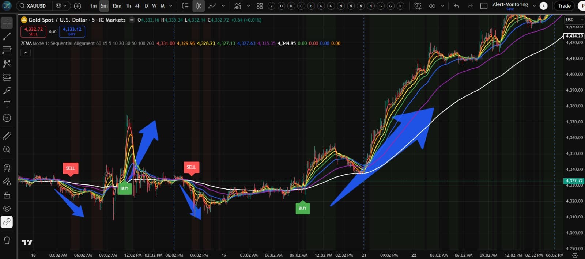Open the add symbol compare button
585x259 pixels.
78,6
